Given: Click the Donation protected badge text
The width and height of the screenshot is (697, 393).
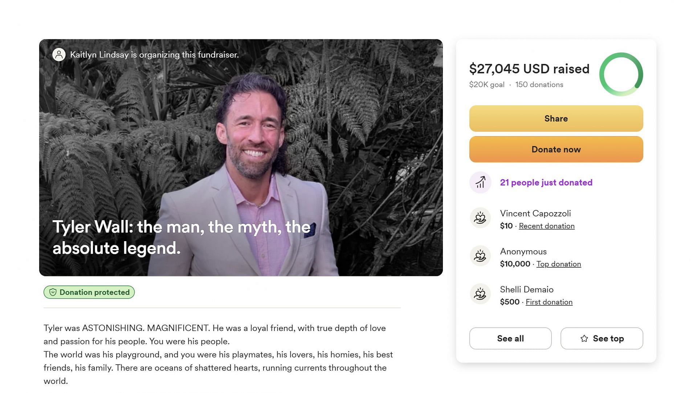Looking at the screenshot, I should tap(94, 292).
